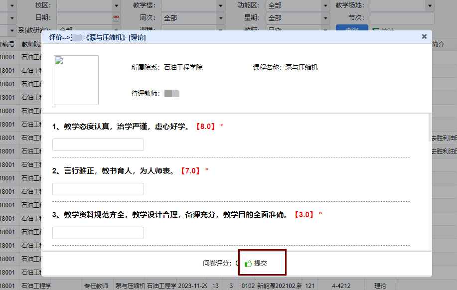Expand the 校区 campus dropdown
Screen dimensions: 457x290
click(x=117, y=6)
